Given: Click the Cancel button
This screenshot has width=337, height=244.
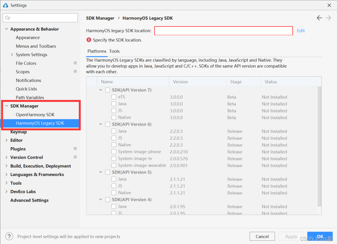Looking at the screenshot, I should pyautogui.click(x=262, y=236).
